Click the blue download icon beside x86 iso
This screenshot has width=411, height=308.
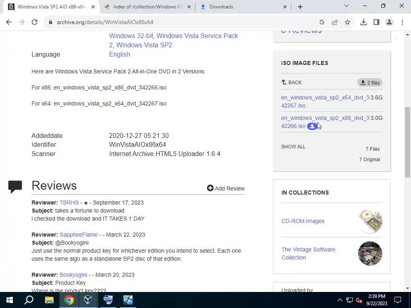pos(312,126)
